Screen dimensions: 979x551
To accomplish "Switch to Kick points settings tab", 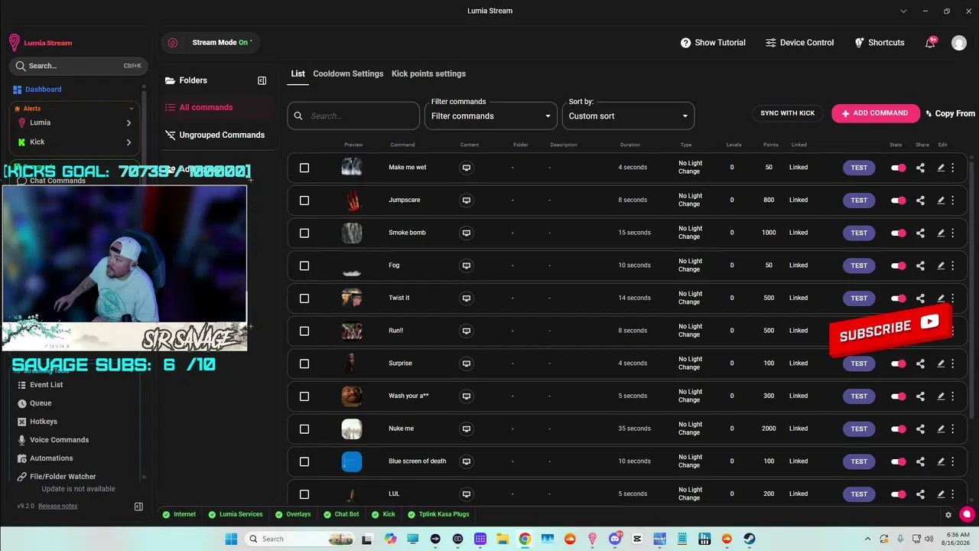I will tap(428, 73).
